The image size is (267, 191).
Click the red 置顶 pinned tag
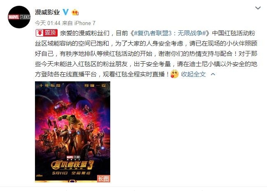click(46, 33)
